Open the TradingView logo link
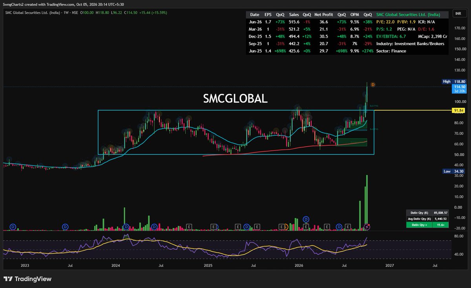 click(27, 279)
